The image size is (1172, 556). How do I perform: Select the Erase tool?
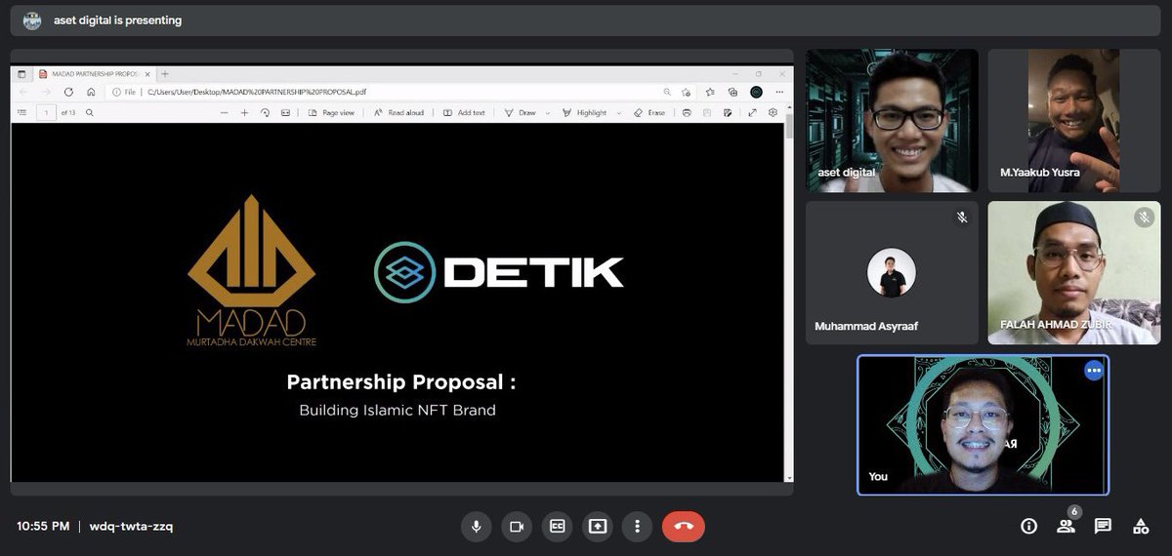tap(649, 113)
